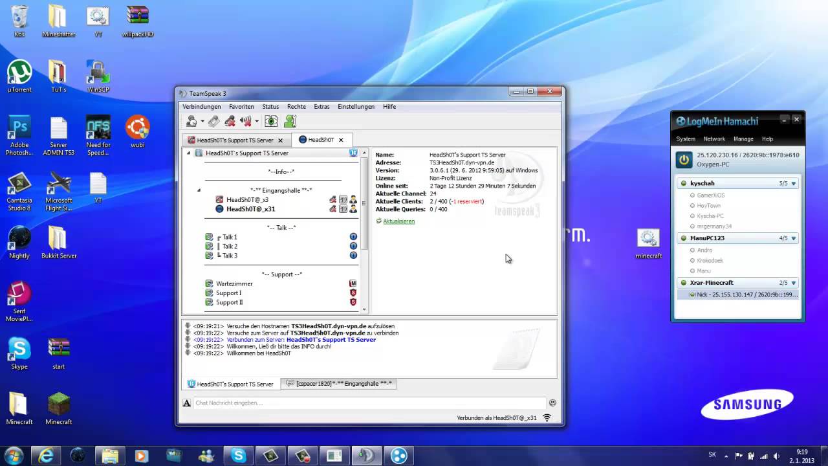The image size is (828, 466).
Task: Open the Connect icon's dropdown arrow
Action: coord(202,121)
